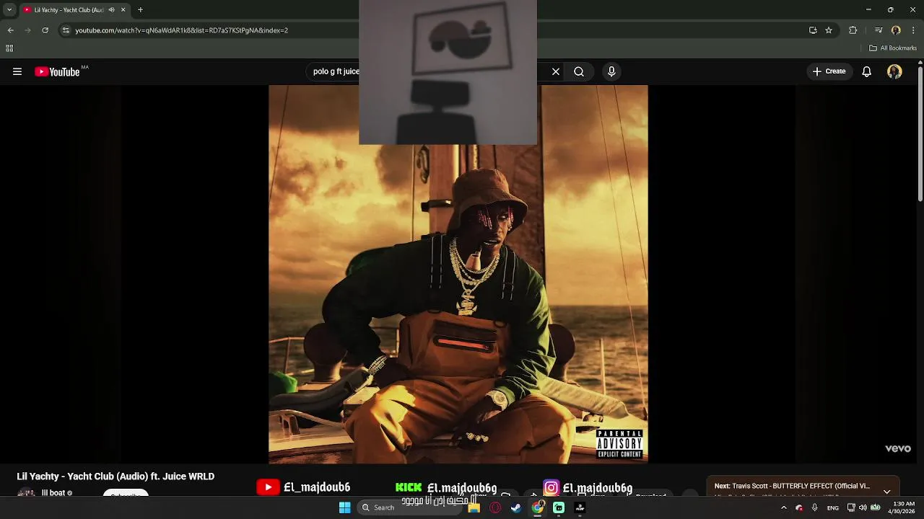
Task: Open network settings tray icon
Action: pos(851,507)
